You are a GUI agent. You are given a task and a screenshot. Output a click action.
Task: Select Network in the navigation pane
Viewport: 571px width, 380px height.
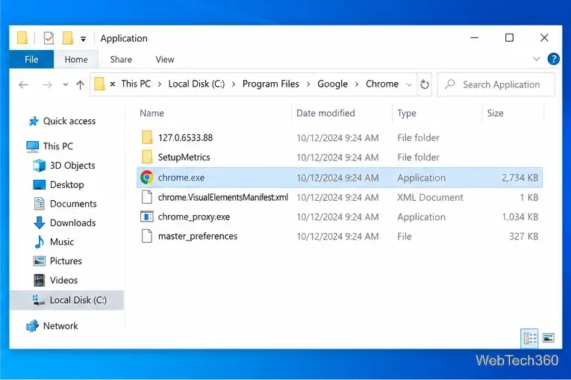[x=60, y=326]
